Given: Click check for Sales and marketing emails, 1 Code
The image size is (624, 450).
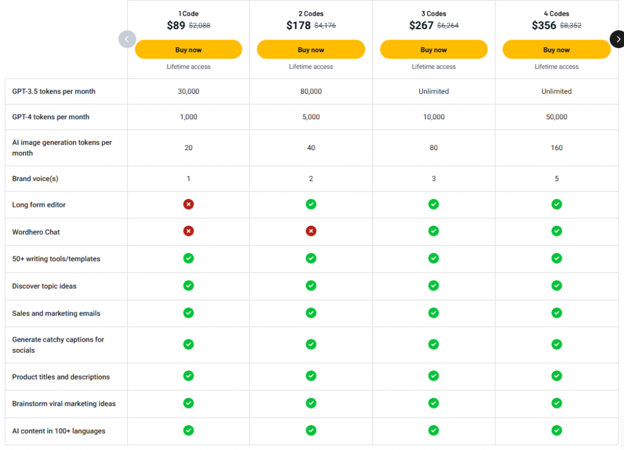Looking at the screenshot, I should 188,313.
